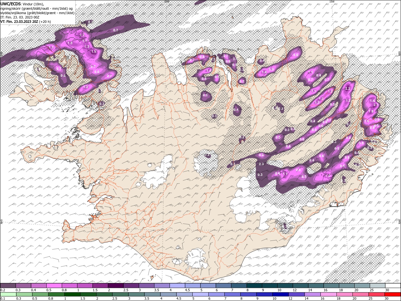401x301 pixels.
Task: Click the 1.8 snowfall value on the map
Action: point(371,111)
